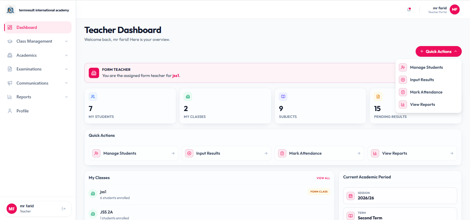Click the VIEW ALL link in My Classes

323,178
